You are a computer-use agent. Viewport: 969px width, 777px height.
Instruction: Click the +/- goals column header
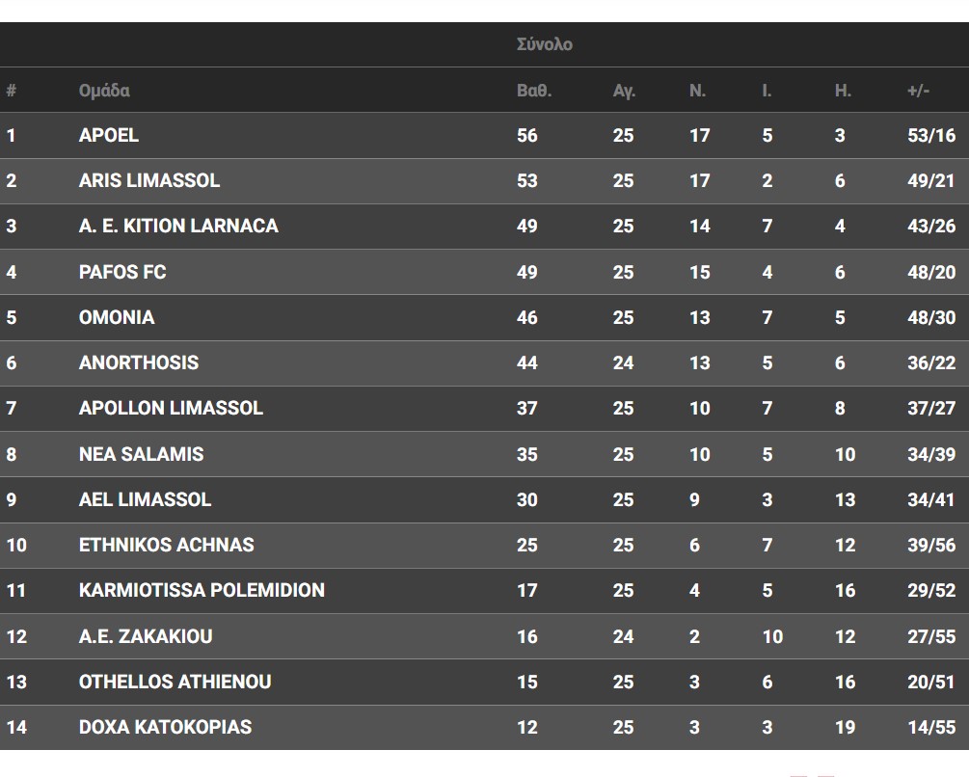[918, 91]
